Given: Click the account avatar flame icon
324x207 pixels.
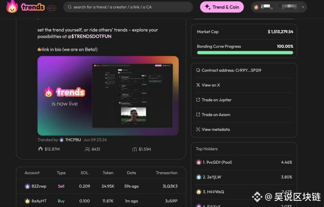Looking at the screenshot, I should [x=256, y=7].
